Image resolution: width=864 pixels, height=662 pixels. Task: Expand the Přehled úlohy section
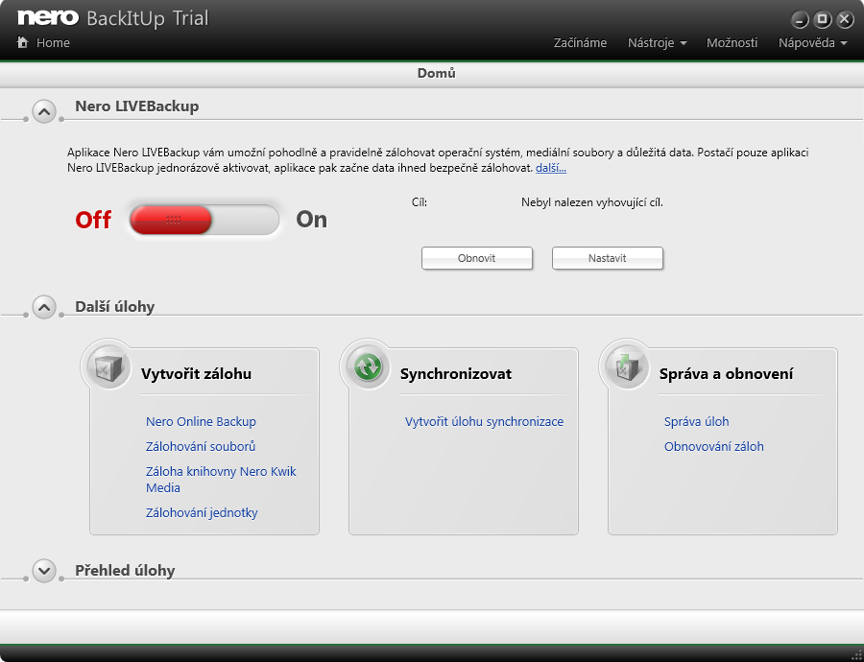click(44, 571)
